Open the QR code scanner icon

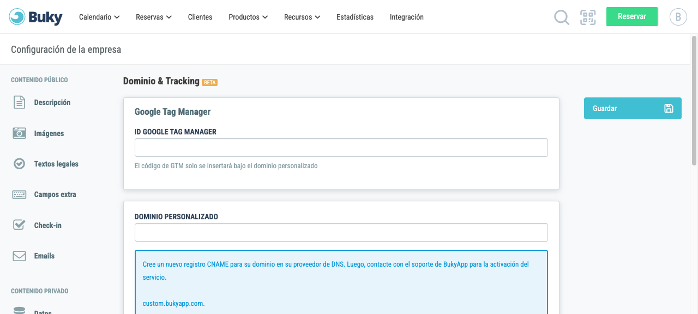(x=588, y=17)
